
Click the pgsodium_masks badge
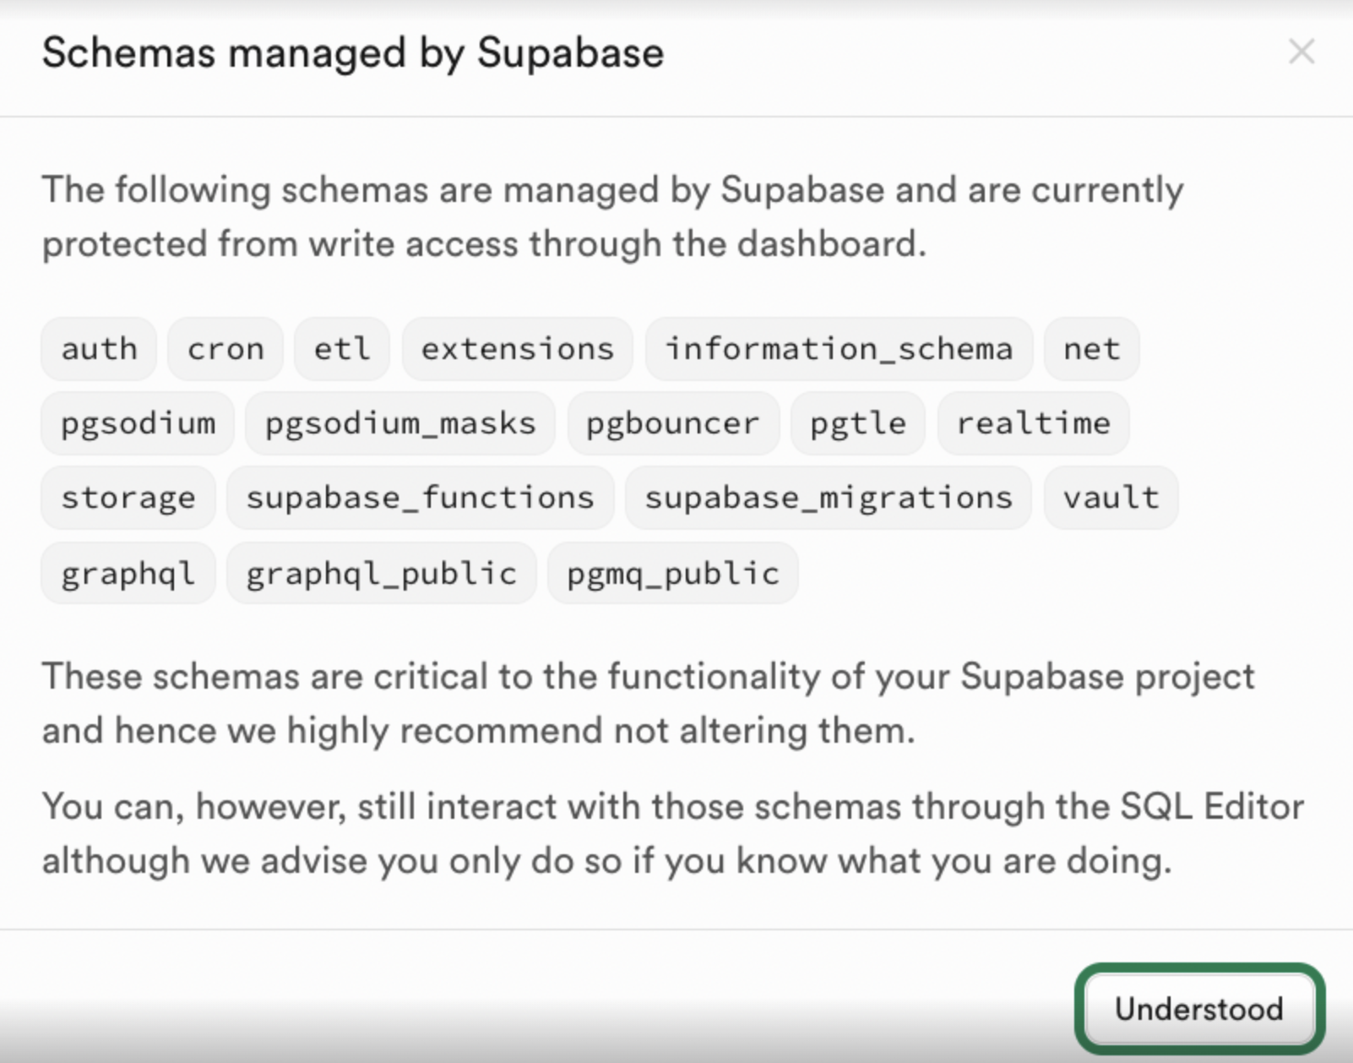[400, 423]
